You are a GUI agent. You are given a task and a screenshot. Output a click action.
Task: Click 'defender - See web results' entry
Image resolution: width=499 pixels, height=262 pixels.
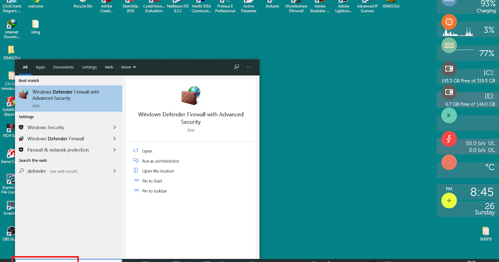point(69,171)
